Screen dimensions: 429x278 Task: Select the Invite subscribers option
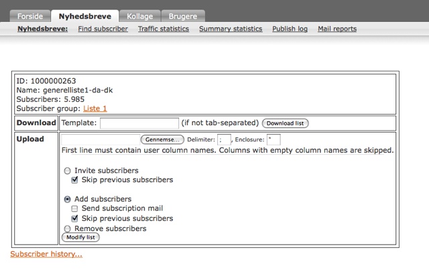67,171
